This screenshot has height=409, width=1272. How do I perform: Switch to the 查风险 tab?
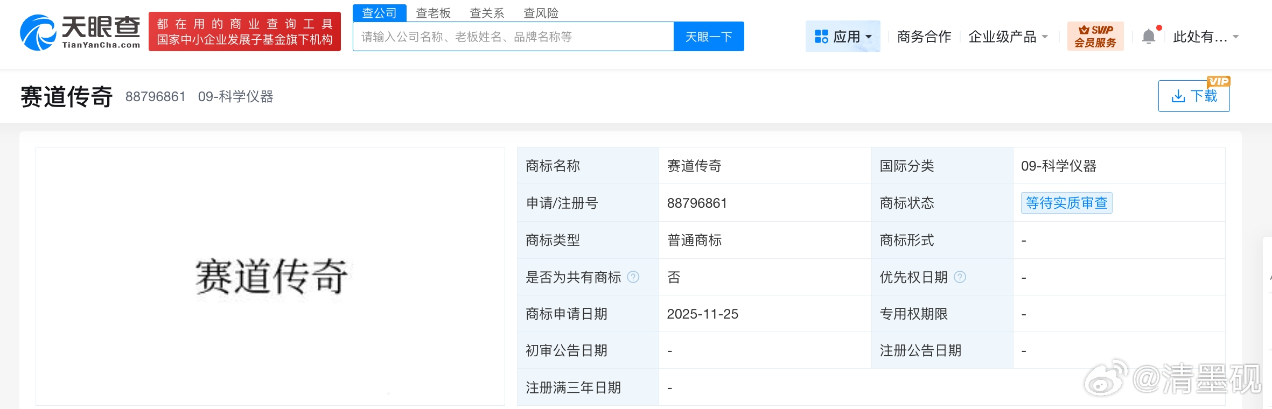click(541, 13)
